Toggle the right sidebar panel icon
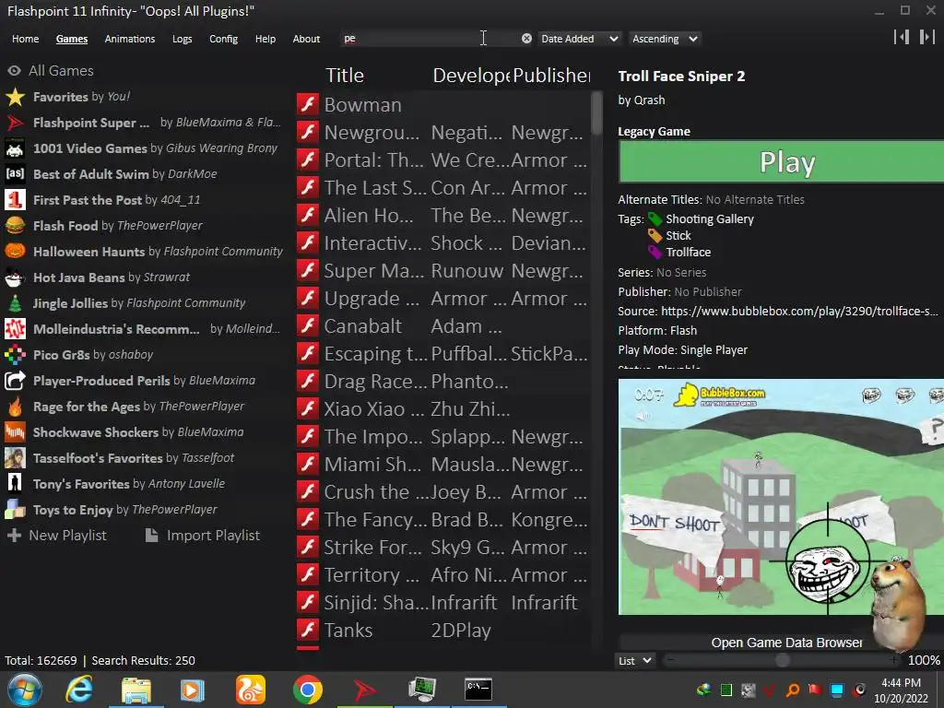The width and height of the screenshot is (944, 708). (926, 37)
